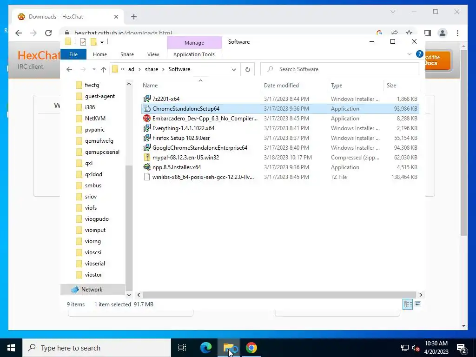Open Microsoft Edge from the taskbar
Image resolution: width=476 pixels, height=357 pixels.
(206, 348)
